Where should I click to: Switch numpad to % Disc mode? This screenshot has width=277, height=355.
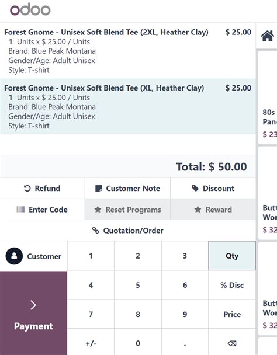pyautogui.click(x=232, y=285)
